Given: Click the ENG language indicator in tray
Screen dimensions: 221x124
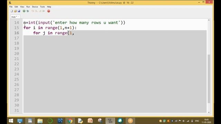Looking at the screenshot, I should pyautogui.click(x=197, y=121).
